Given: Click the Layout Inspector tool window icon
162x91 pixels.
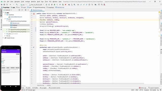Looking at the screenshot, I should click(149, 88).
